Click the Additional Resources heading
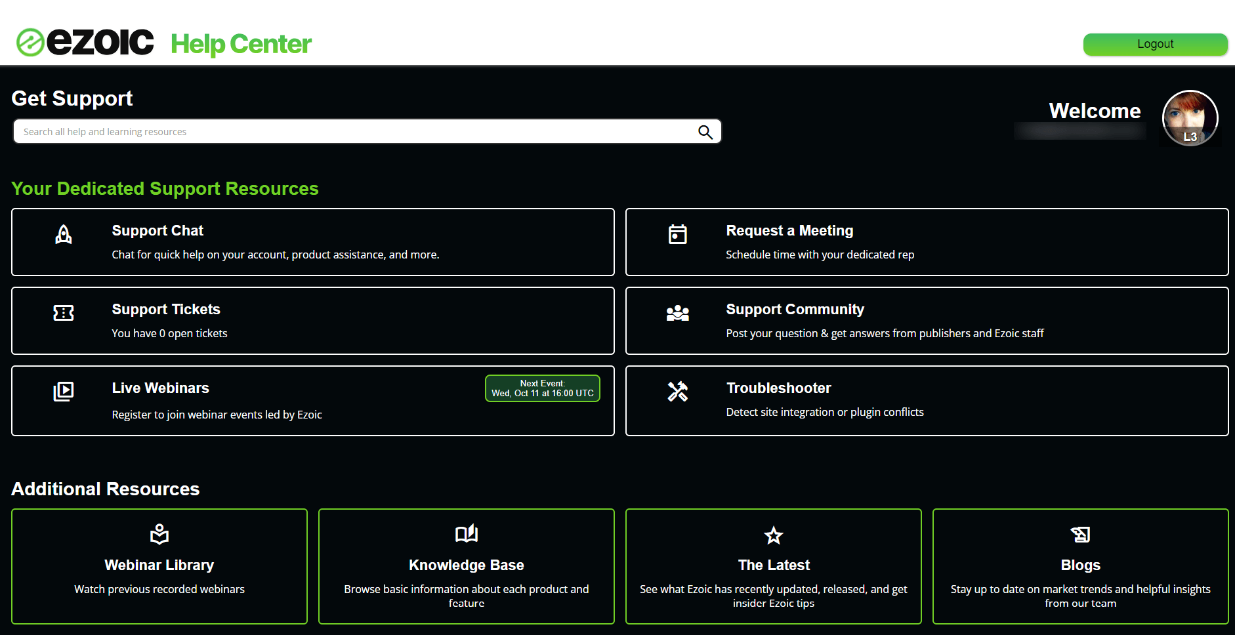The image size is (1235, 635). coord(106,489)
